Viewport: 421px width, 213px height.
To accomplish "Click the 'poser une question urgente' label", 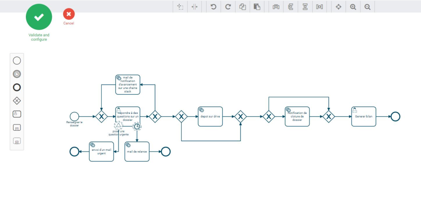I will [x=118, y=133].
